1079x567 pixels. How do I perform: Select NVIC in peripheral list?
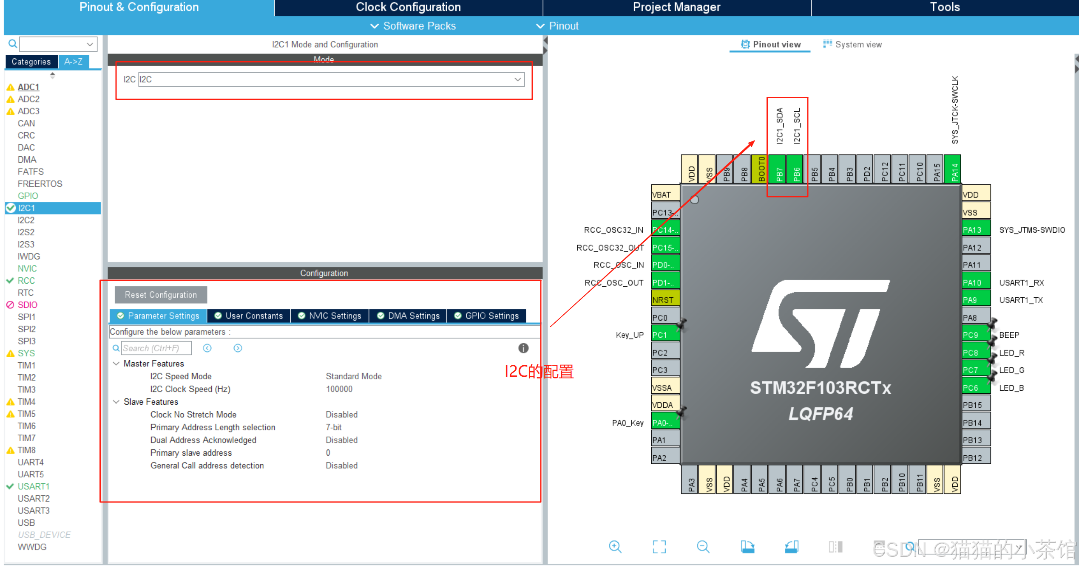click(x=27, y=268)
